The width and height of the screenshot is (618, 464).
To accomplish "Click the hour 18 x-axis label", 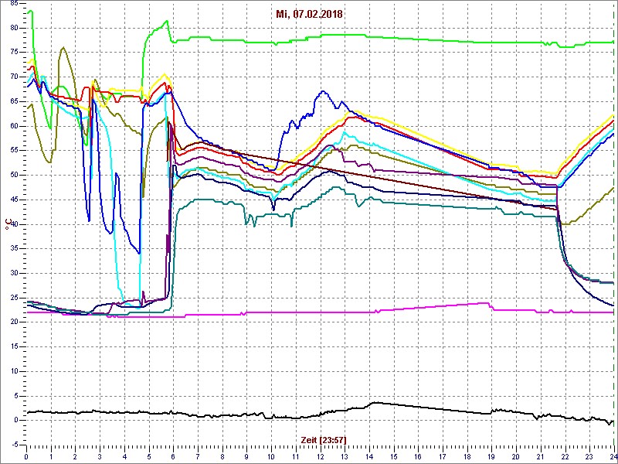I will pyautogui.click(x=467, y=456).
